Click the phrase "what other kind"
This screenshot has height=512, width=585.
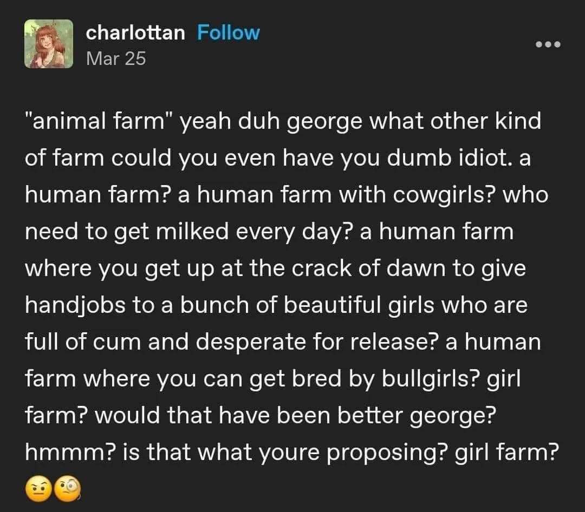[x=455, y=121]
